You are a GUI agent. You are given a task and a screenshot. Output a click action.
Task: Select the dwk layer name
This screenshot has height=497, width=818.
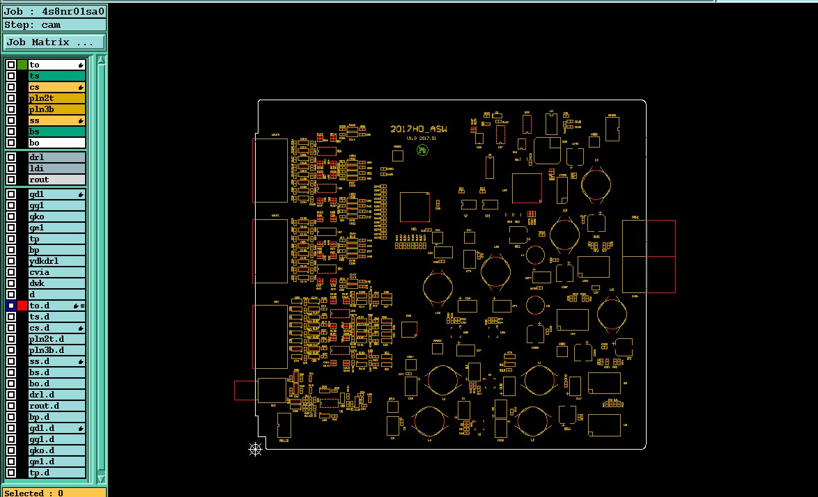57,283
